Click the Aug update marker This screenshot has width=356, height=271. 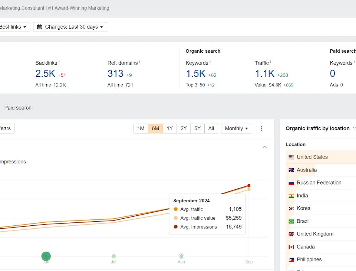click(181, 256)
